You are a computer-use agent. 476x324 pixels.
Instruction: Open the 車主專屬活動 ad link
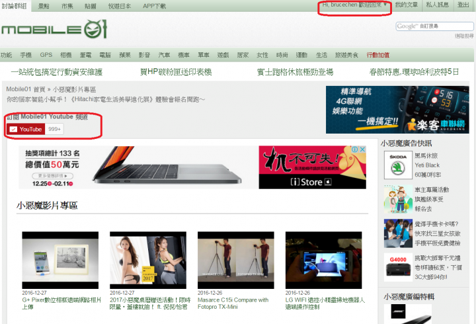(x=432, y=199)
